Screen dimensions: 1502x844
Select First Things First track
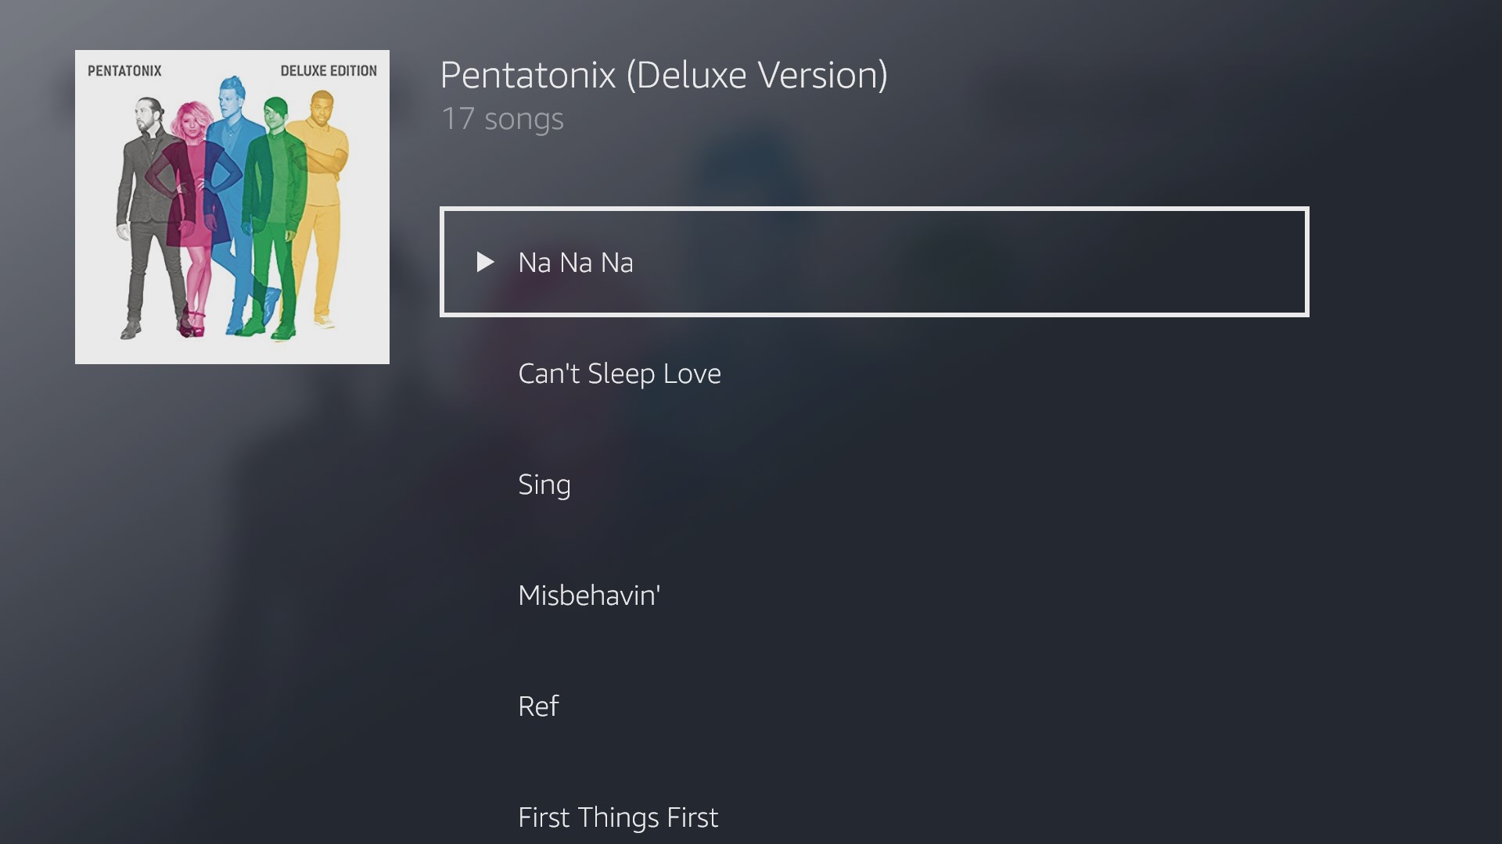pos(617,817)
